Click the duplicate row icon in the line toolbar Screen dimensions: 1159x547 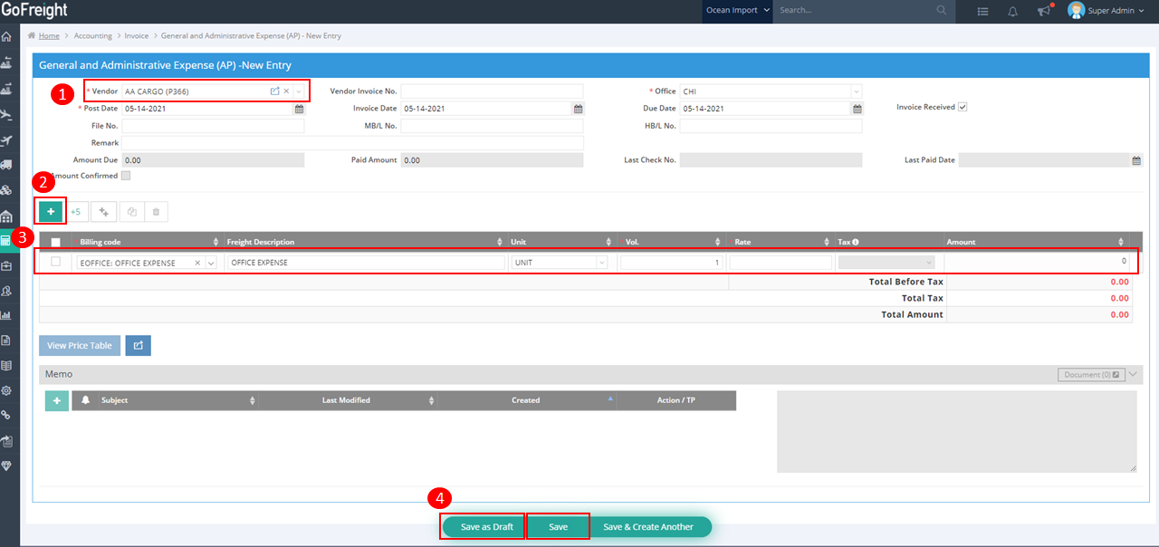point(130,211)
